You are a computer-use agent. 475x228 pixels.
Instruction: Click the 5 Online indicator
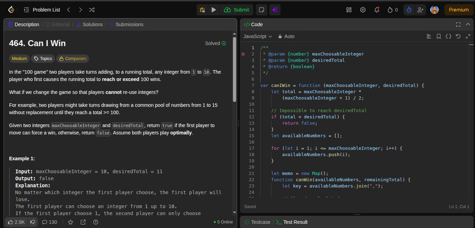(x=223, y=222)
